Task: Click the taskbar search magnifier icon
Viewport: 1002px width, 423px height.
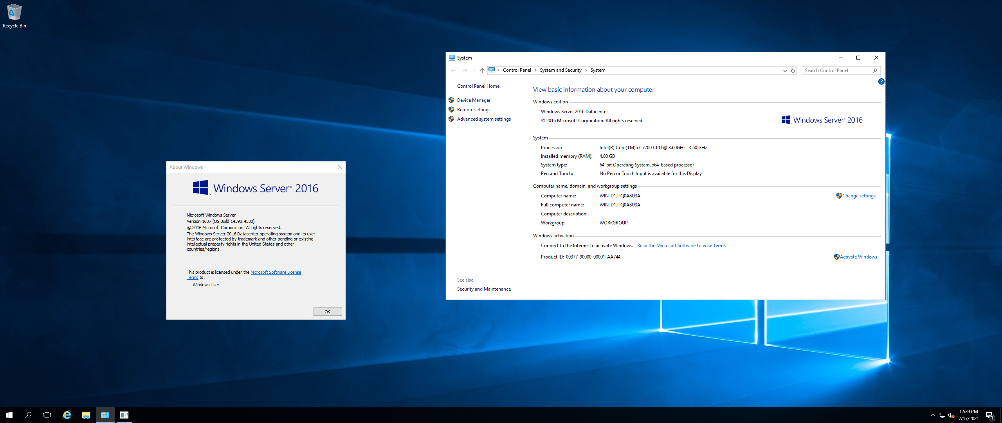Action: 28,415
